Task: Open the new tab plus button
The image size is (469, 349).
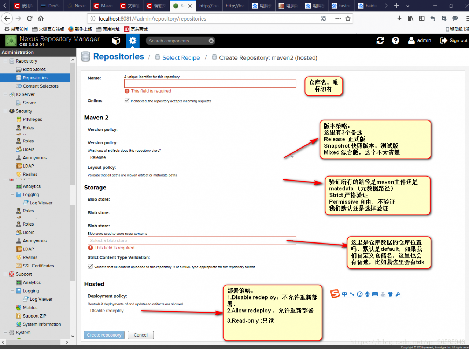Action: coord(396,5)
